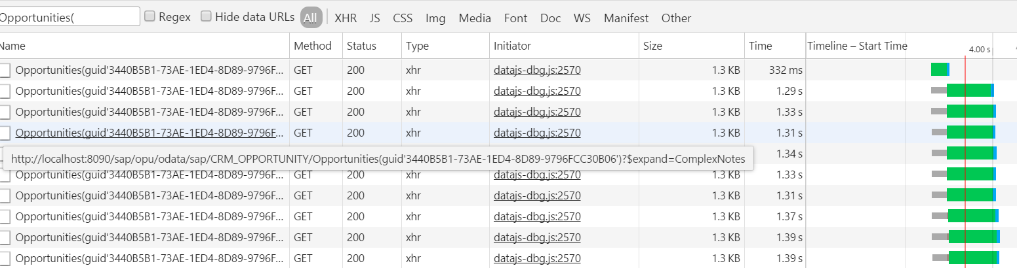Filter by WS (WebSocket) requests
The height and width of the screenshot is (268, 1017).
[x=582, y=18]
